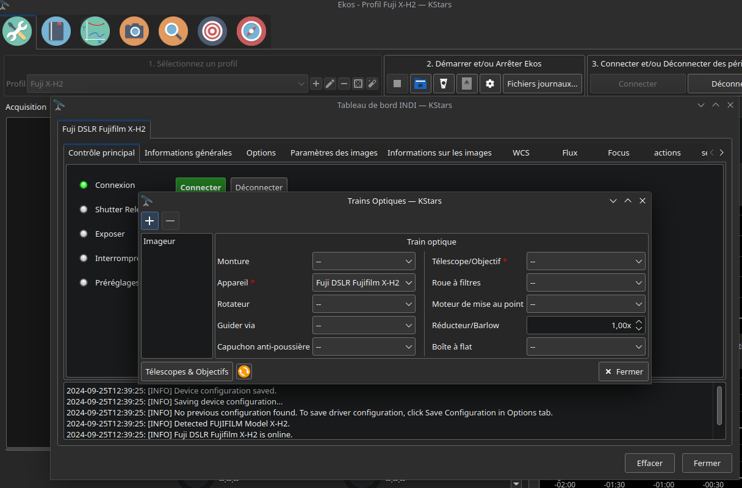Open Télescopes & Objectifs
This screenshot has height=488, width=742.
click(x=187, y=371)
